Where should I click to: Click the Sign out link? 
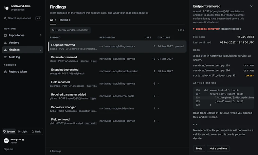click(8, 149)
